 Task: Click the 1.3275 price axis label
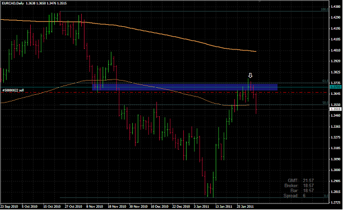pos(336,137)
